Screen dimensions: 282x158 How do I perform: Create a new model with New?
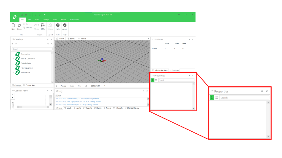click(x=13, y=27)
